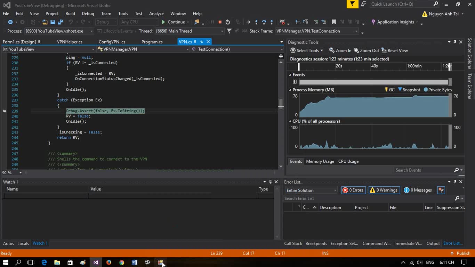Navigate backward in the editor
The width and height of the screenshot is (475, 267).
click(10, 22)
